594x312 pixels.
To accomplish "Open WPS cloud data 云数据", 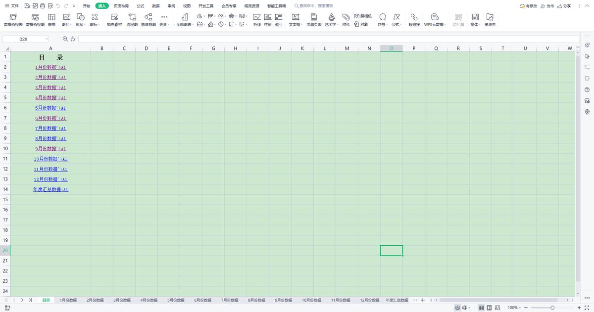I will [434, 20].
